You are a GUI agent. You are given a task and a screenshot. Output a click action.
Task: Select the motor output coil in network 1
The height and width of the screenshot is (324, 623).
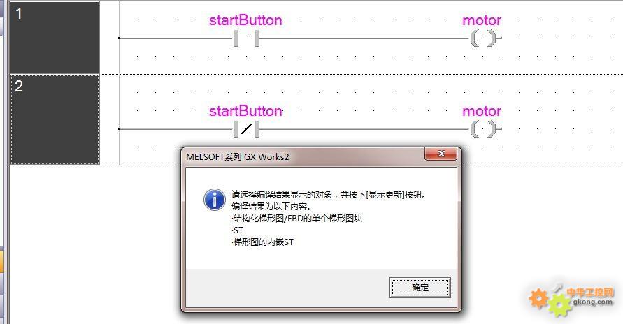coord(483,38)
